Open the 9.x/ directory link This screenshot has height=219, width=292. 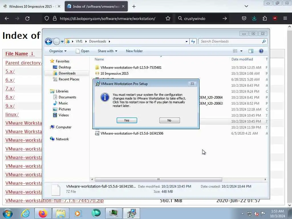coord(10,106)
